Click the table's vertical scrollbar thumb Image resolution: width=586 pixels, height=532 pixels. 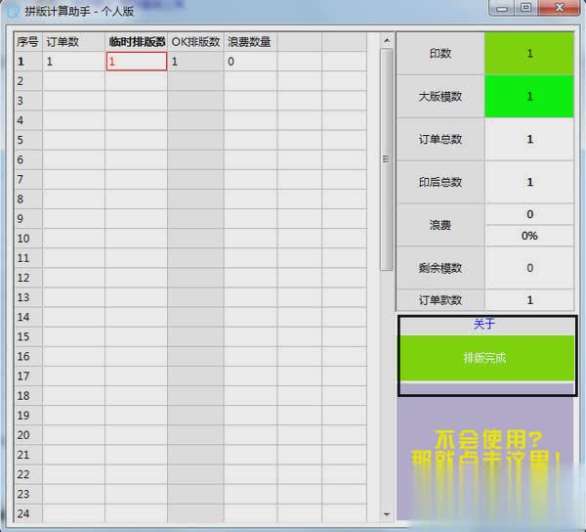coord(385,156)
